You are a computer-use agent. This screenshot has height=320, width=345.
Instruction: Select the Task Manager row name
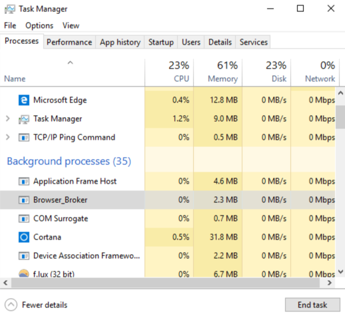click(x=58, y=119)
